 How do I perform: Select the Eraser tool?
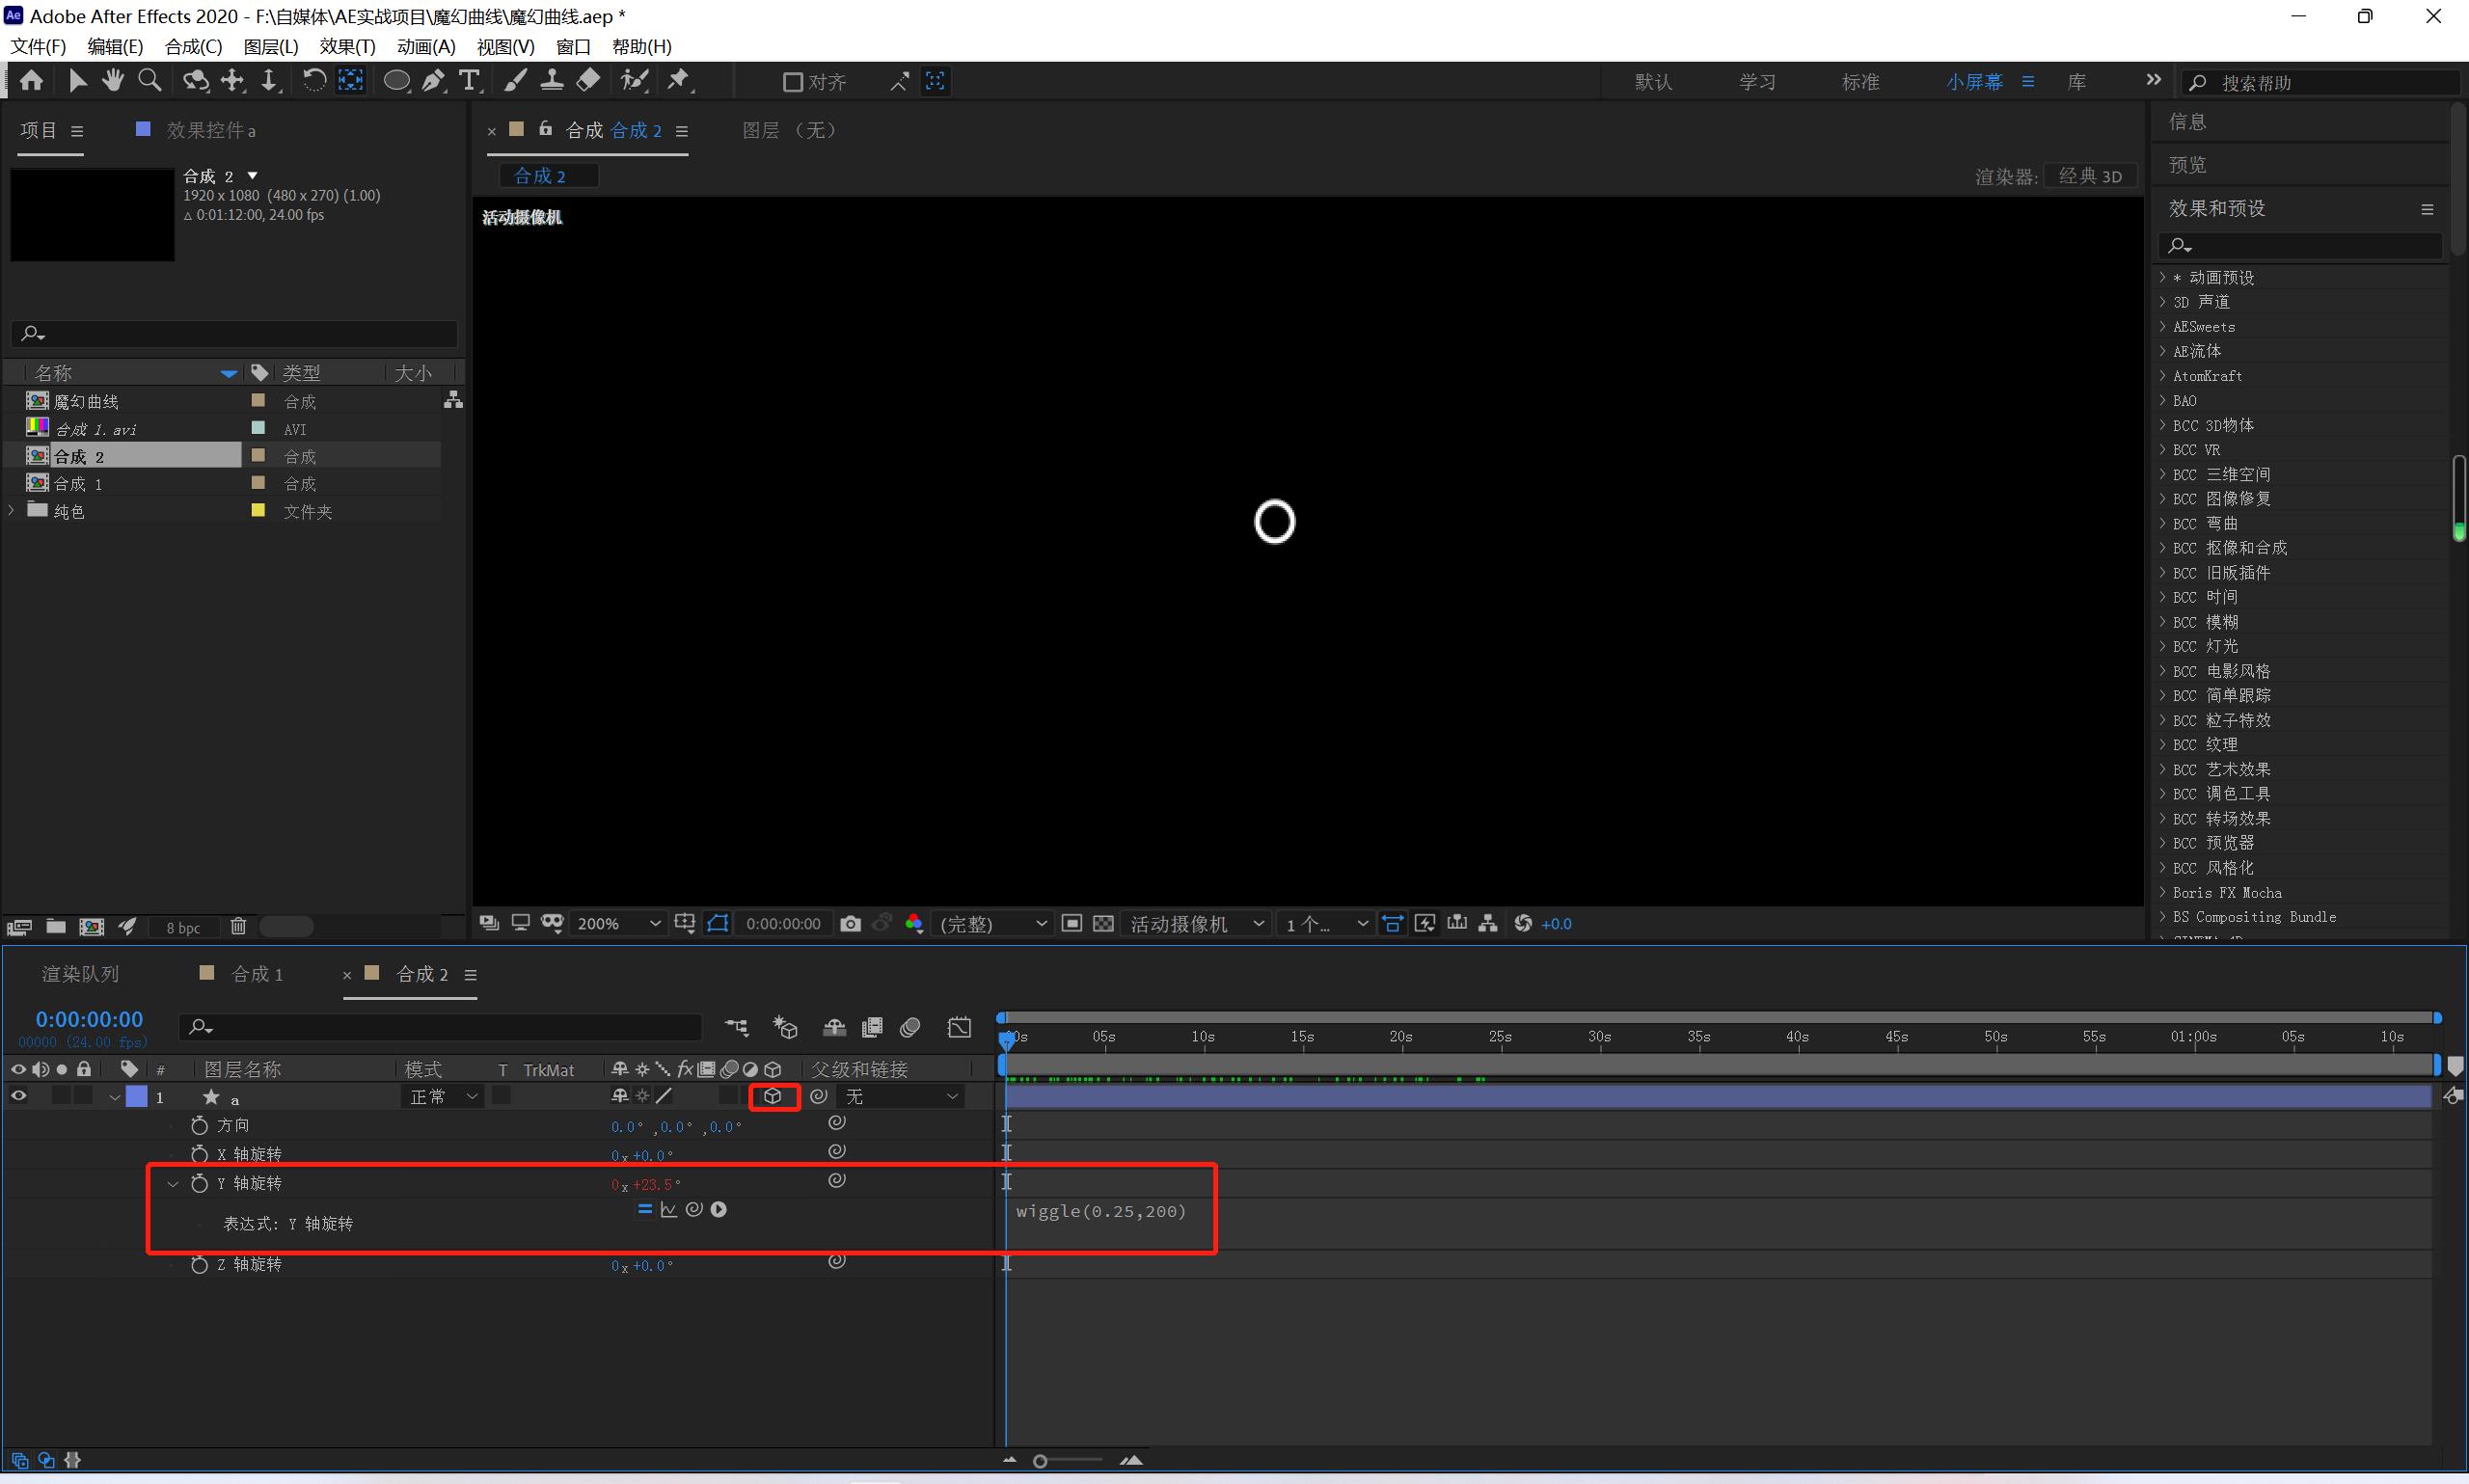pos(589,81)
